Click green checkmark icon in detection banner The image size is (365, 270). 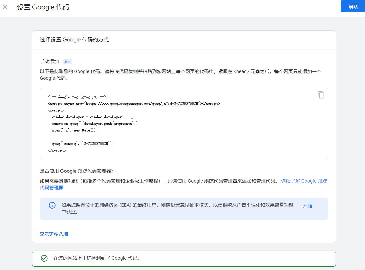coord(44,258)
